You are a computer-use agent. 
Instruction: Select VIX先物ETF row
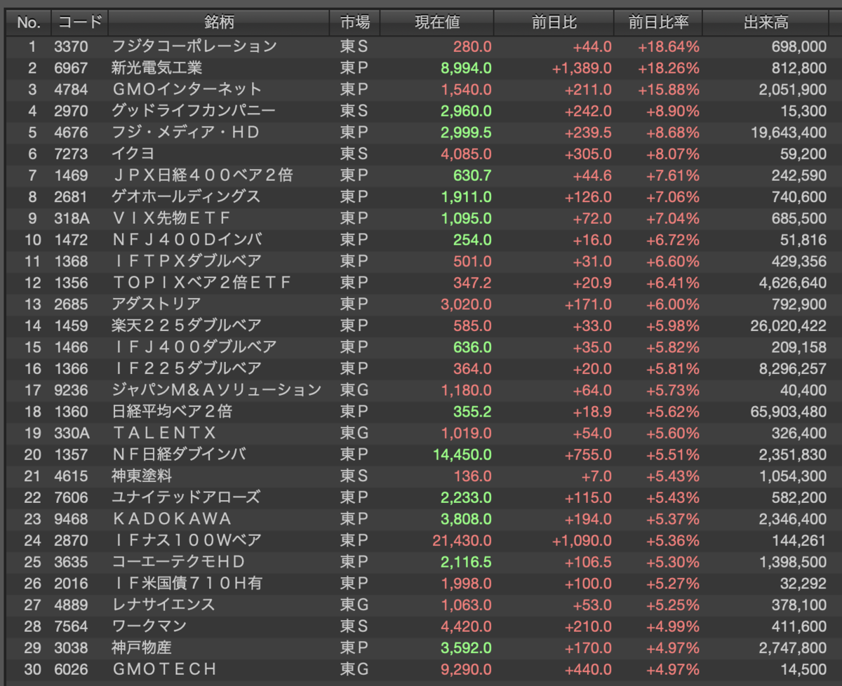[x=421, y=218]
